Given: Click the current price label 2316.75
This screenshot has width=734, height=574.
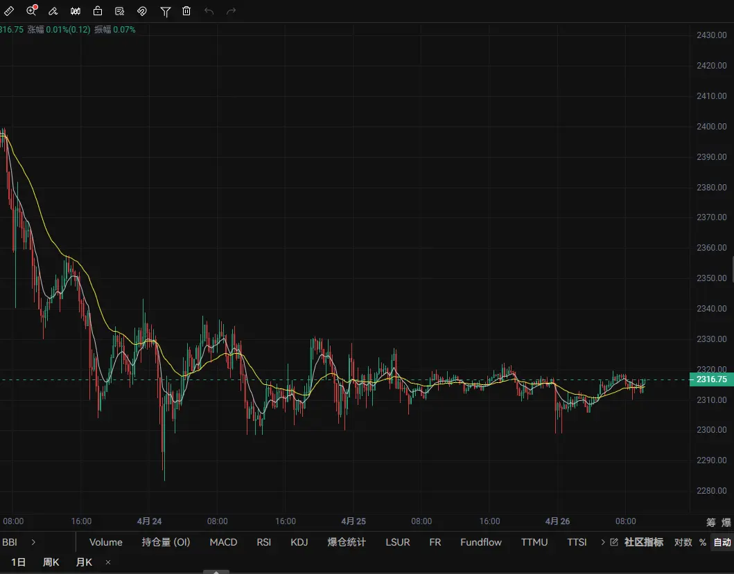Looking at the screenshot, I should point(712,379).
